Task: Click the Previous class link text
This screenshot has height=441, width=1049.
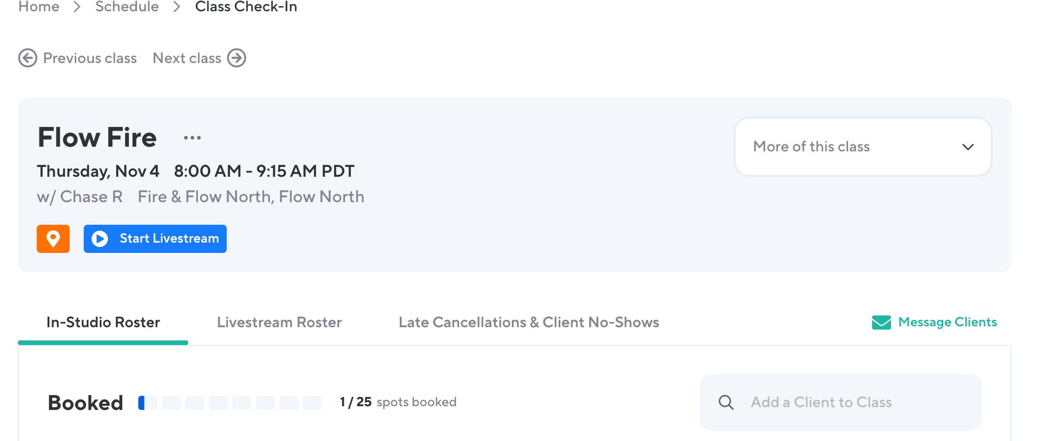Action: (90, 58)
